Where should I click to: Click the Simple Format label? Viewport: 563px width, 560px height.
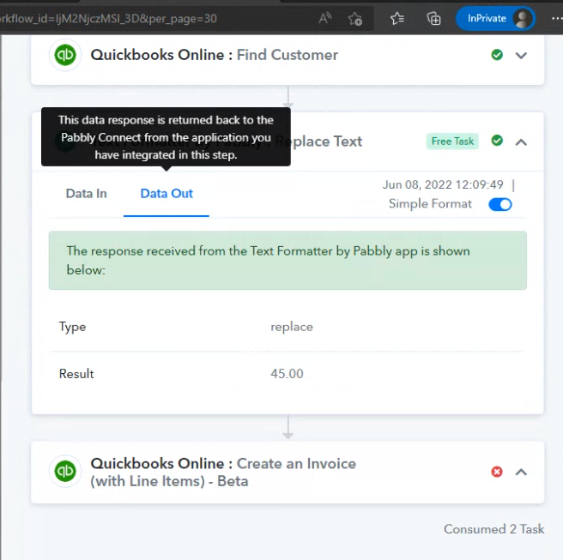click(430, 204)
